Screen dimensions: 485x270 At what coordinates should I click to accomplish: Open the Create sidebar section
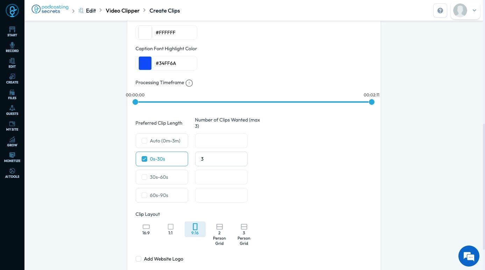(x=12, y=79)
